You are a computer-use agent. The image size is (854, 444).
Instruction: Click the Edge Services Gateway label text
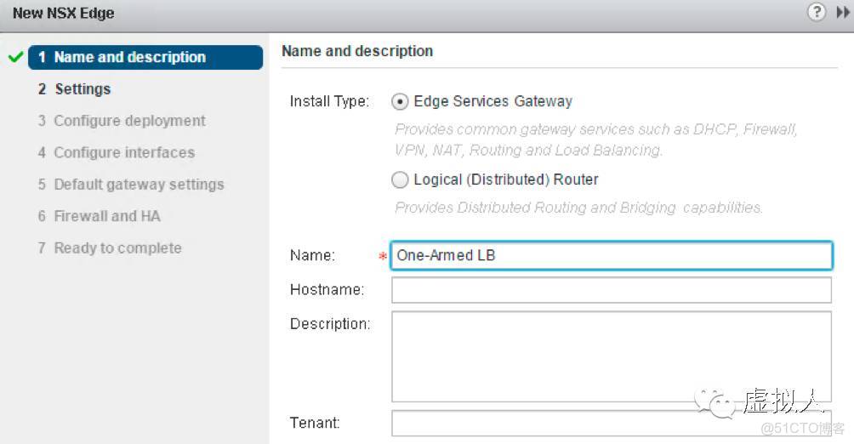pyautogui.click(x=492, y=102)
